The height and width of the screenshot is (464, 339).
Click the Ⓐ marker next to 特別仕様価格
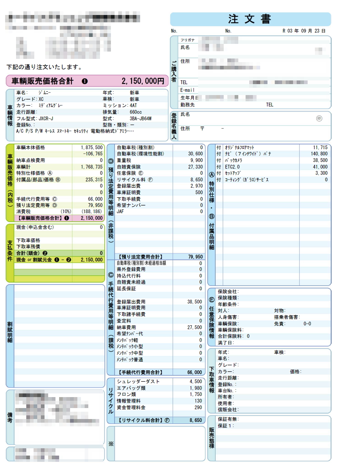pos(50,173)
